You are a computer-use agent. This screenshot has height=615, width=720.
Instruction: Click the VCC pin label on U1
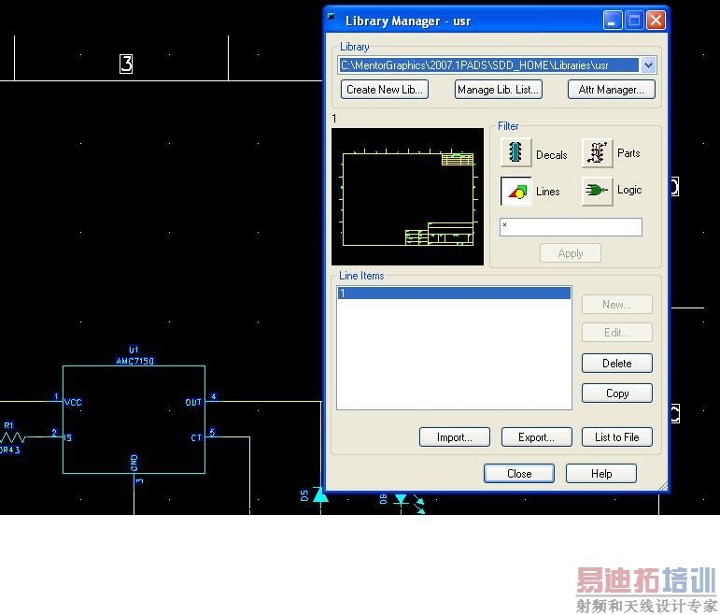(x=73, y=402)
